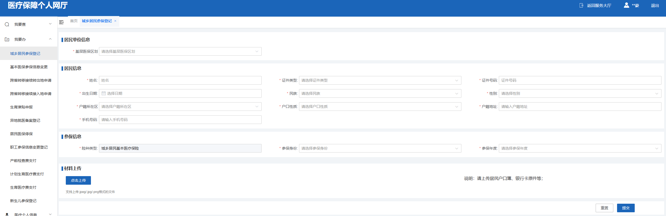Open the 证件类型 dropdown
The width and height of the screenshot is (666, 216).
[x=380, y=80]
